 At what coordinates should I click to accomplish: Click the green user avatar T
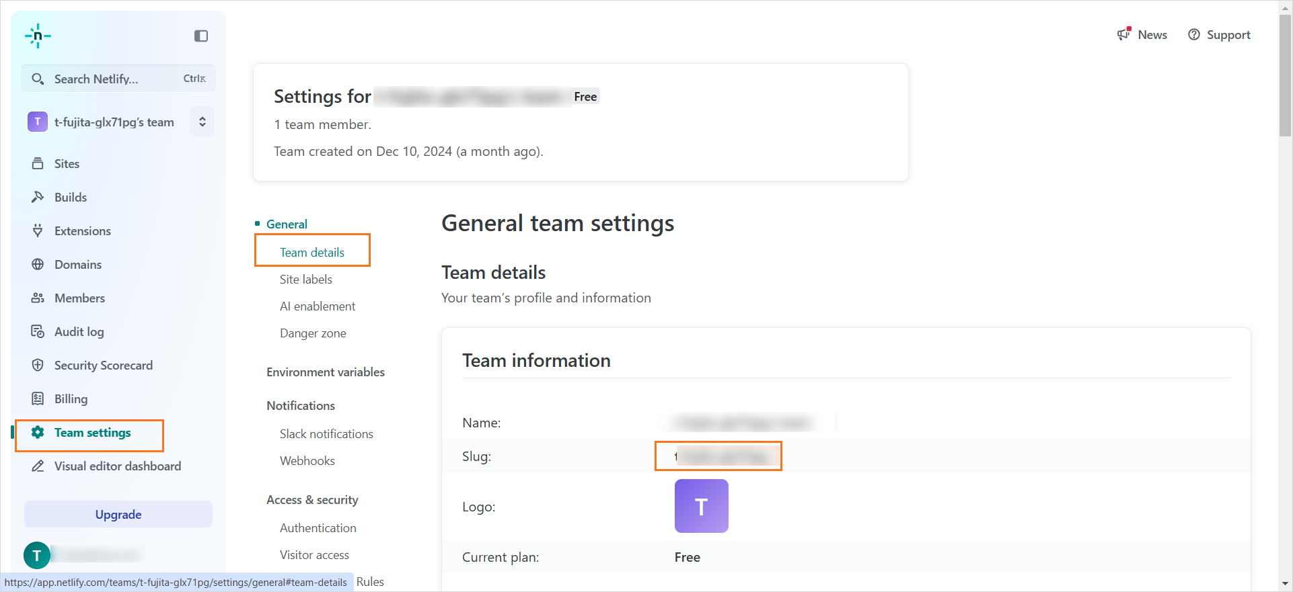(37, 555)
